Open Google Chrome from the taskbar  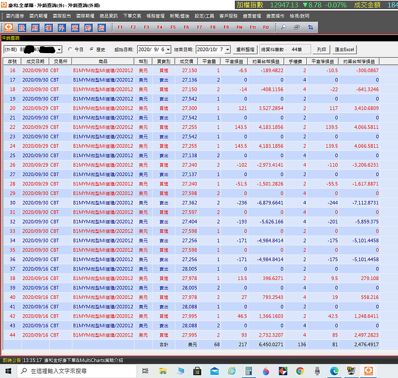tap(300, 371)
